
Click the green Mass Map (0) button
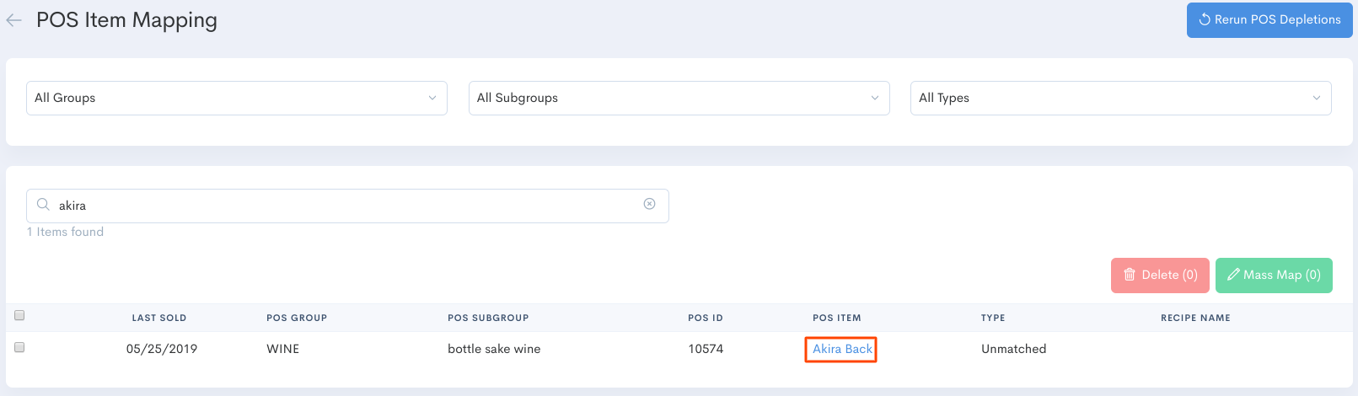1273,276
